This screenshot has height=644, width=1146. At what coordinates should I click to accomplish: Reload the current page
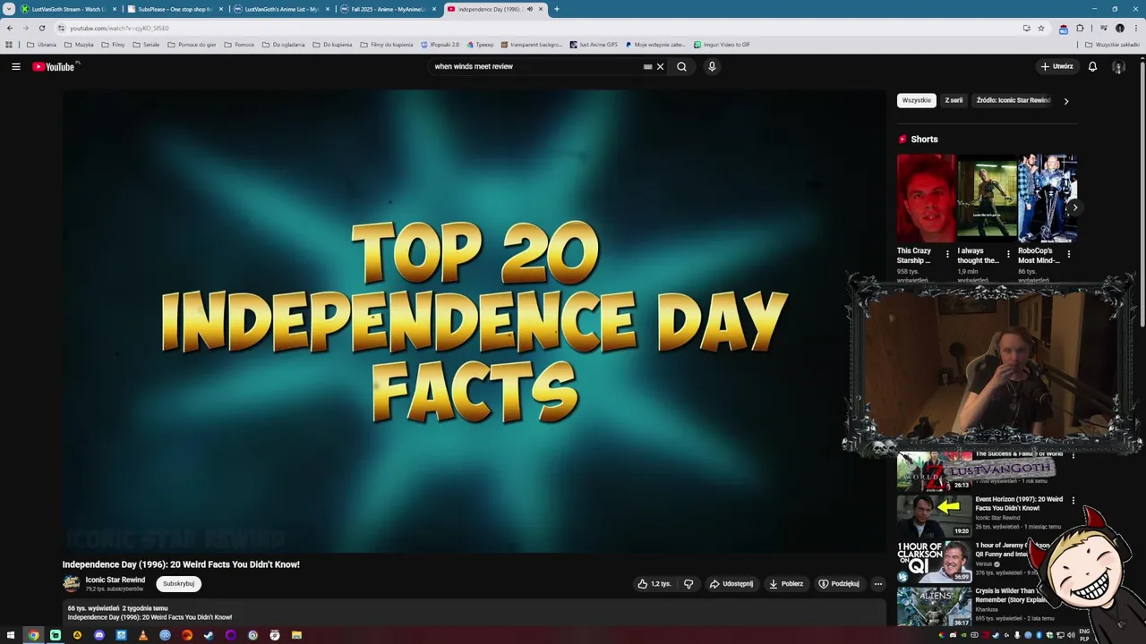pos(41,28)
